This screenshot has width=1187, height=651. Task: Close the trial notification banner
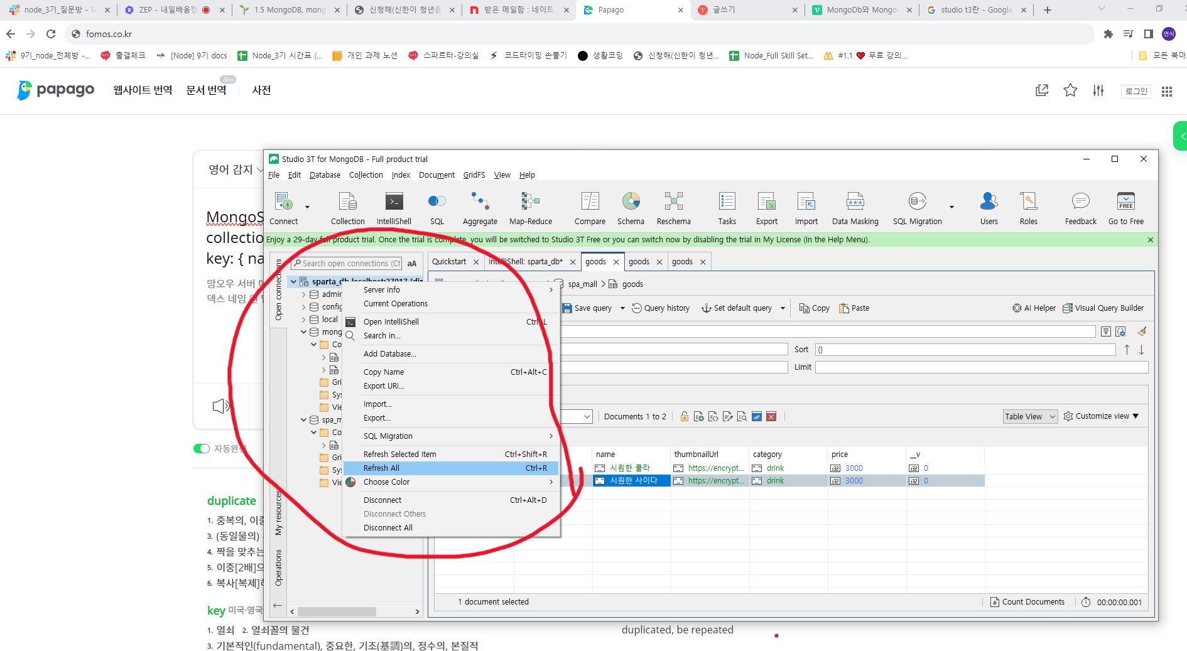1151,240
